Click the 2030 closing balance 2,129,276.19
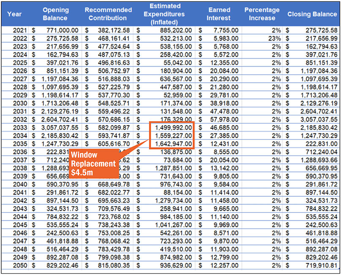Image resolution: width=342 pixels, height=275 pixels. coord(319,103)
